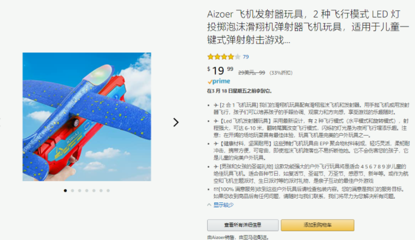415x240 pixels.
Task: Collapse details with 显示较少 link
Action: click(224, 205)
